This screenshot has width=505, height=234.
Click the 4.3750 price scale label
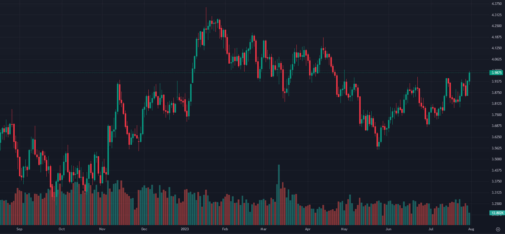pyautogui.click(x=496, y=4)
